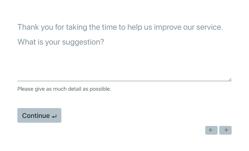Click the 'What is your suggestion?' question text
Viewport: 249px width, 151px height.
[x=61, y=42]
